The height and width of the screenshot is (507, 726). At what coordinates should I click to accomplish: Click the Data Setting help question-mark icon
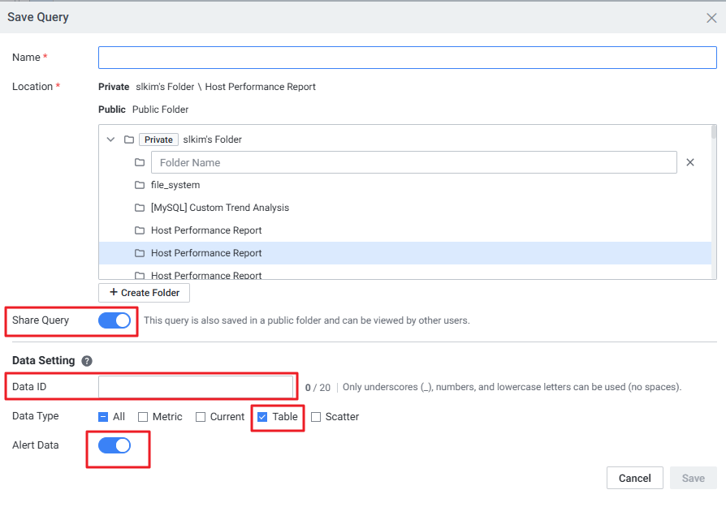(x=87, y=361)
